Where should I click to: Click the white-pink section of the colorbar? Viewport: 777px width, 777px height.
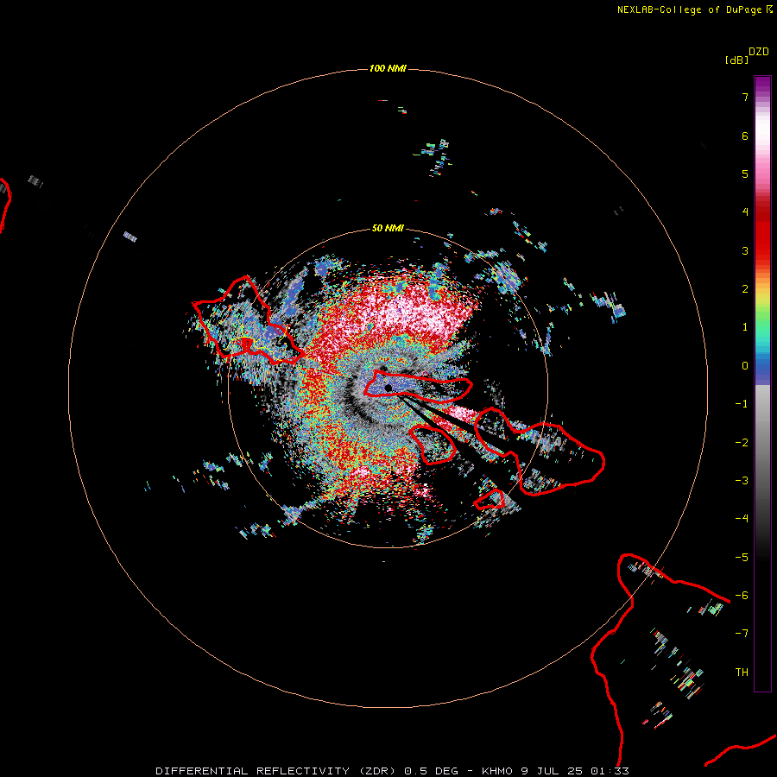tap(762, 131)
